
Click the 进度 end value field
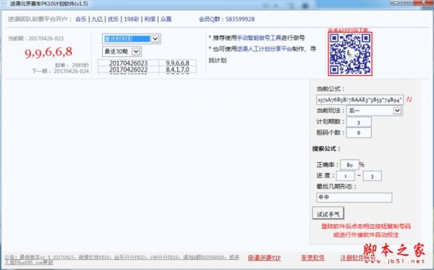tap(372, 176)
